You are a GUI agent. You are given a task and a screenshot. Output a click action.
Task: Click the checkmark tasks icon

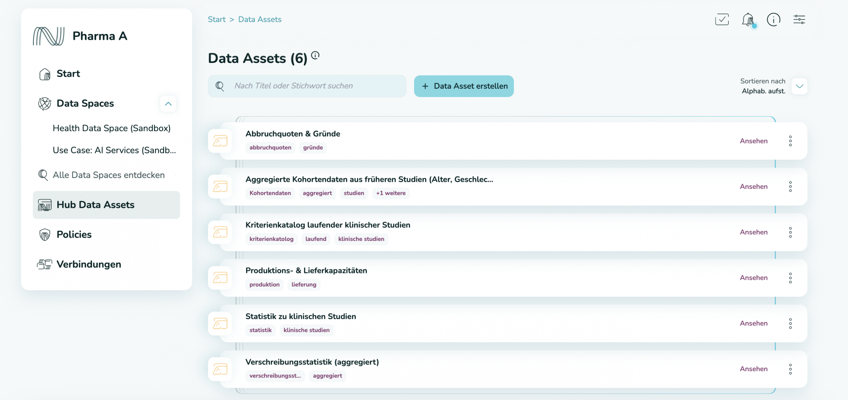pos(722,20)
